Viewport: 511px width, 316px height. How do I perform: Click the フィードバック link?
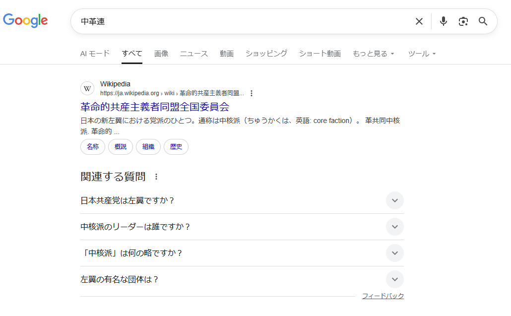(x=383, y=296)
